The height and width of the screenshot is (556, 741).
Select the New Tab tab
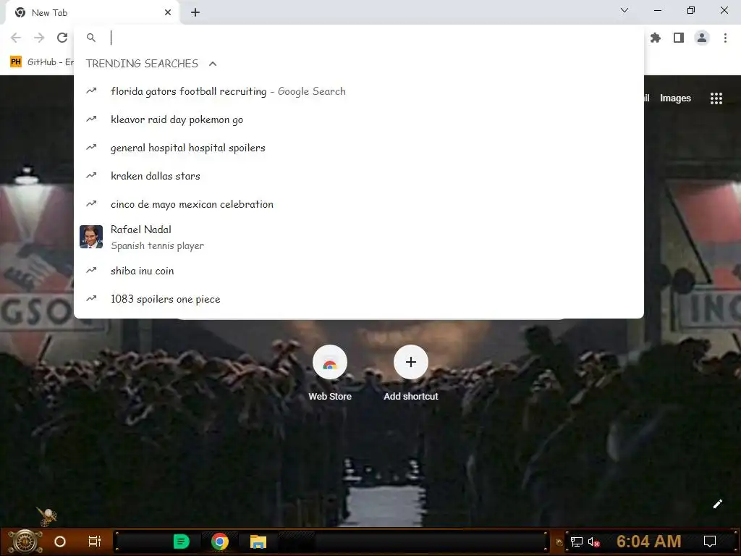pos(92,13)
